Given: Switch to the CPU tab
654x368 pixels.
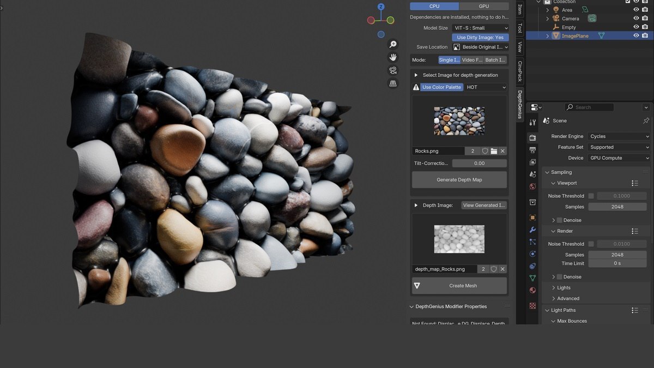Looking at the screenshot, I should 434,6.
